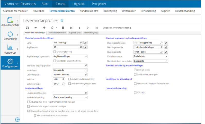Open the Logistikk top menu
Viewport: 205px width, 124px height.
coord(78,4)
